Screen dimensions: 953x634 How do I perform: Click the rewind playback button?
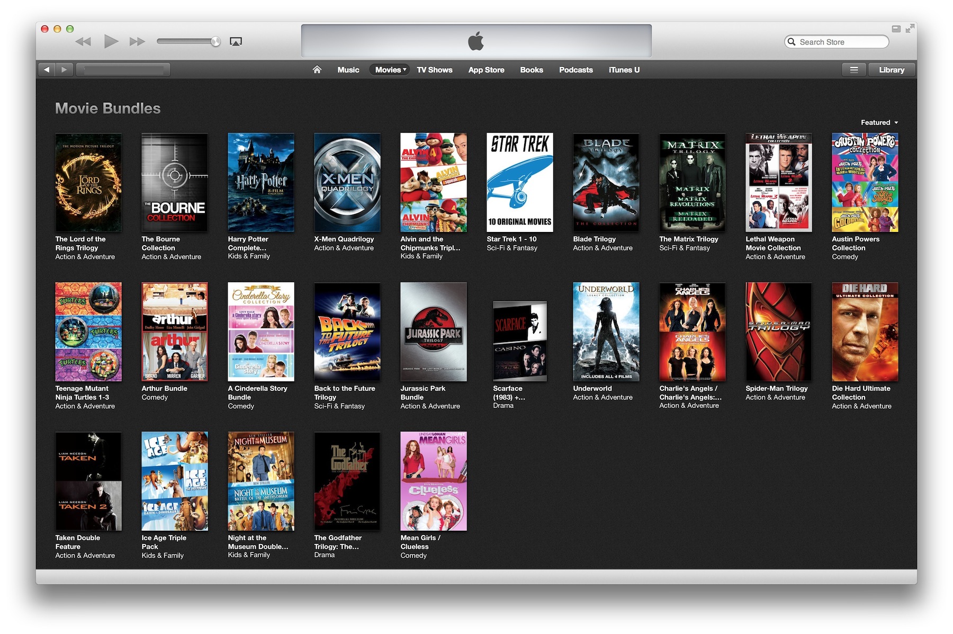click(83, 41)
